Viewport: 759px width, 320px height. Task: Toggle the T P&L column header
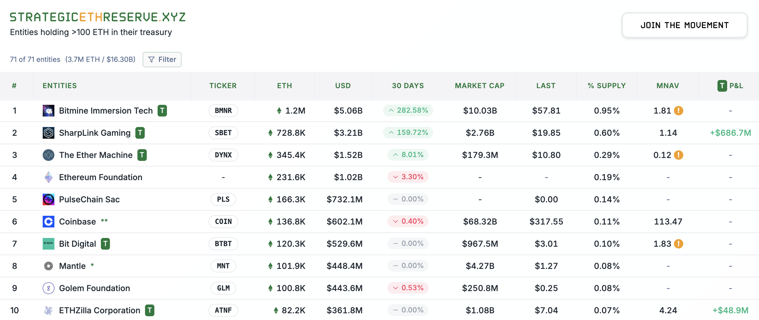[x=730, y=86]
